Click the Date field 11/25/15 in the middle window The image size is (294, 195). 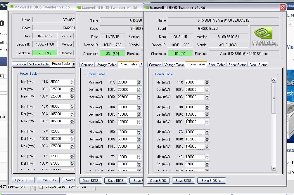[x=112, y=37]
